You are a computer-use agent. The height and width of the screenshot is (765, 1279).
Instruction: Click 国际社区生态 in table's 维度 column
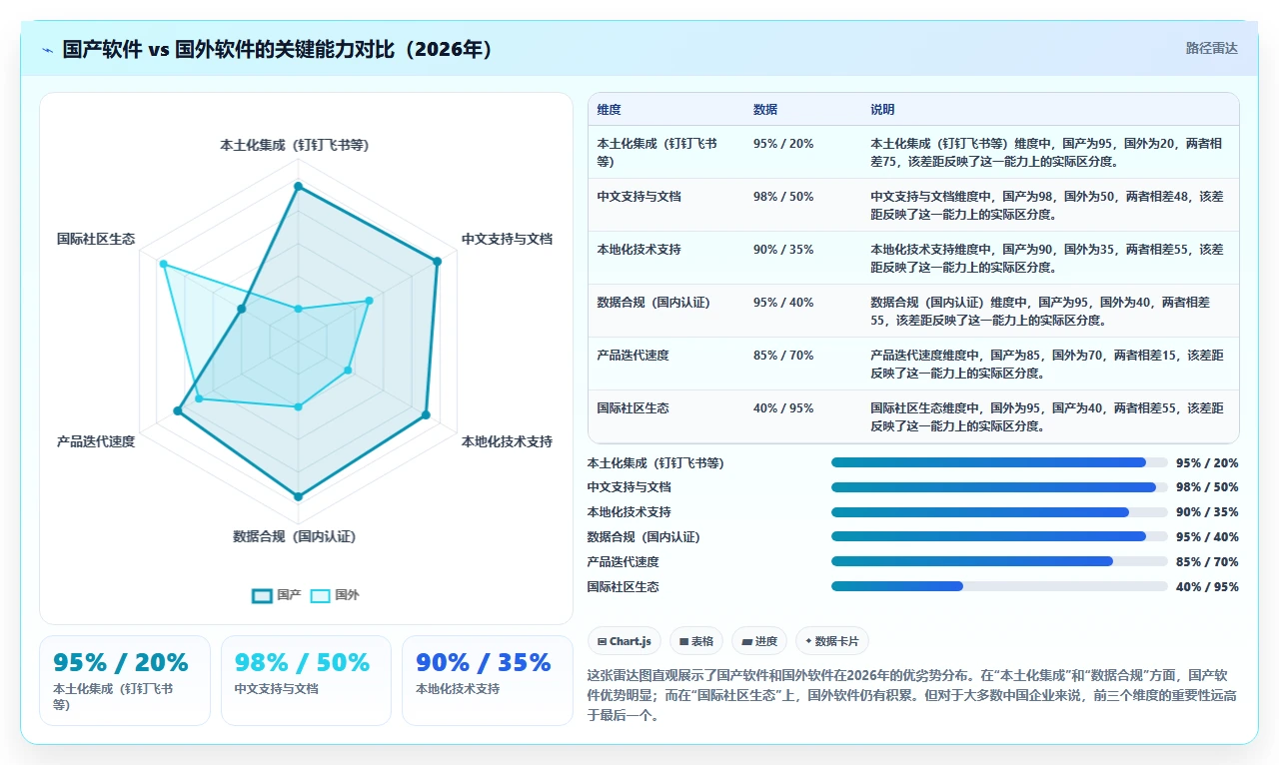click(633, 408)
